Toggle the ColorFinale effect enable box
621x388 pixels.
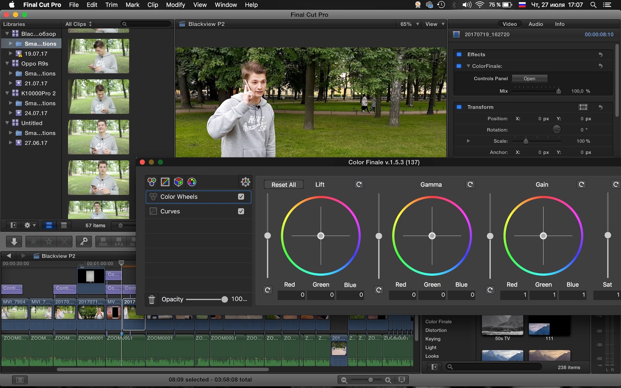(x=459, y=66)
